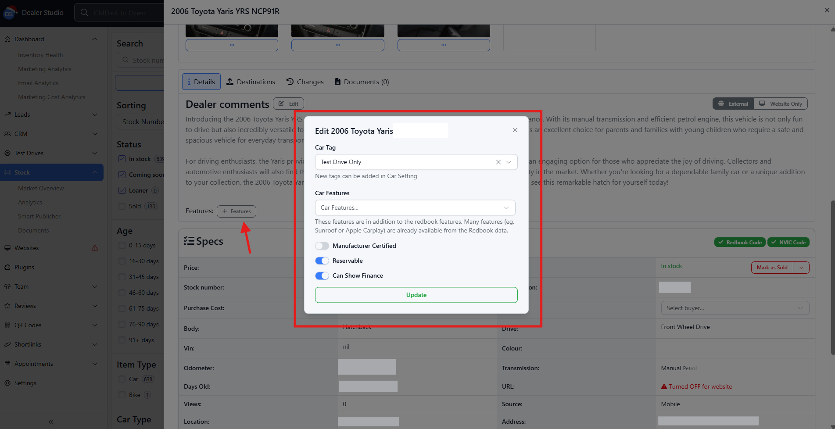835x429 pixels.
Task: Switch to the Documents (0) tab
Action: click(x=362, y=82)
